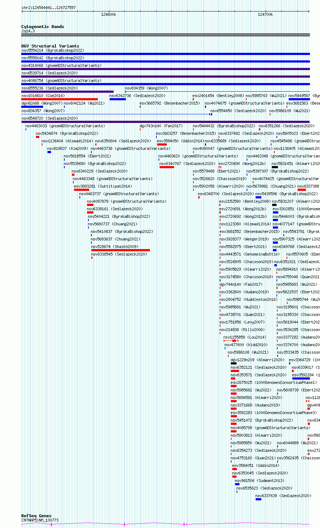Screen dimensions: 320x528
Task: Click the purple bar under nsv6539714
Action: pyautogui.click(x=166, y=77)
